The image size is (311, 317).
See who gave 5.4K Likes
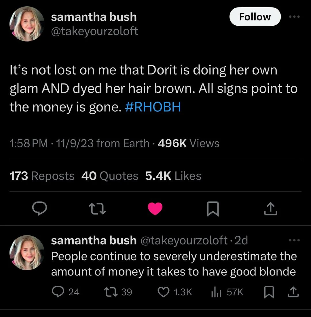pyautogui.click(x=173, y=176)
